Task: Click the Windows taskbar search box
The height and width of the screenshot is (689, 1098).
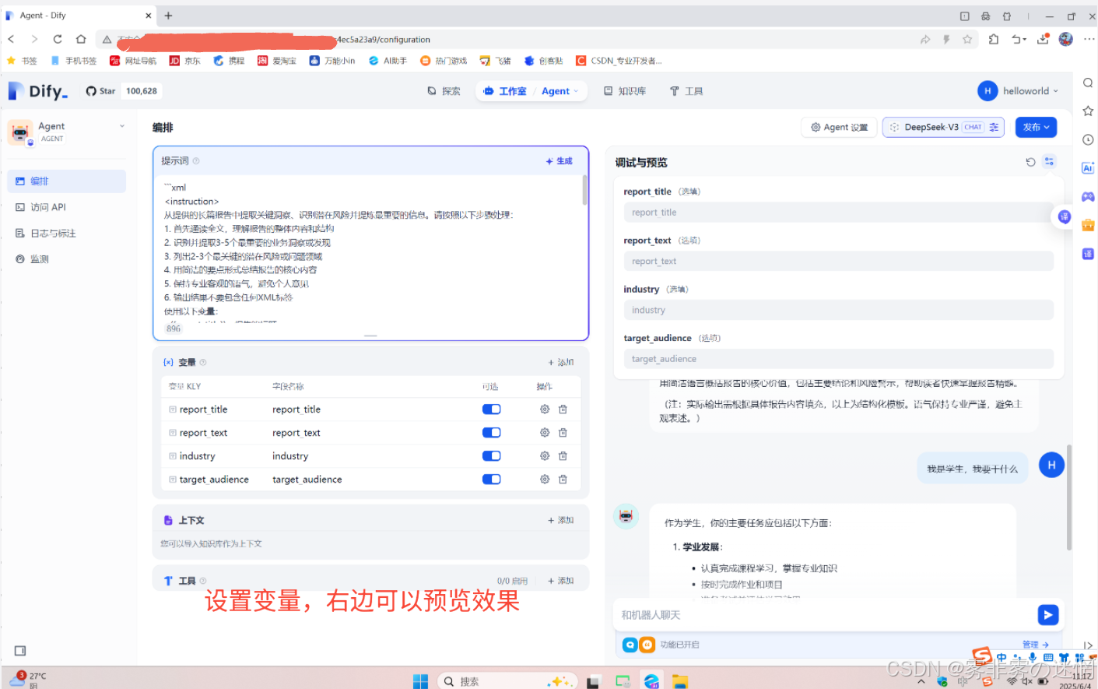Action: [507, 681]
